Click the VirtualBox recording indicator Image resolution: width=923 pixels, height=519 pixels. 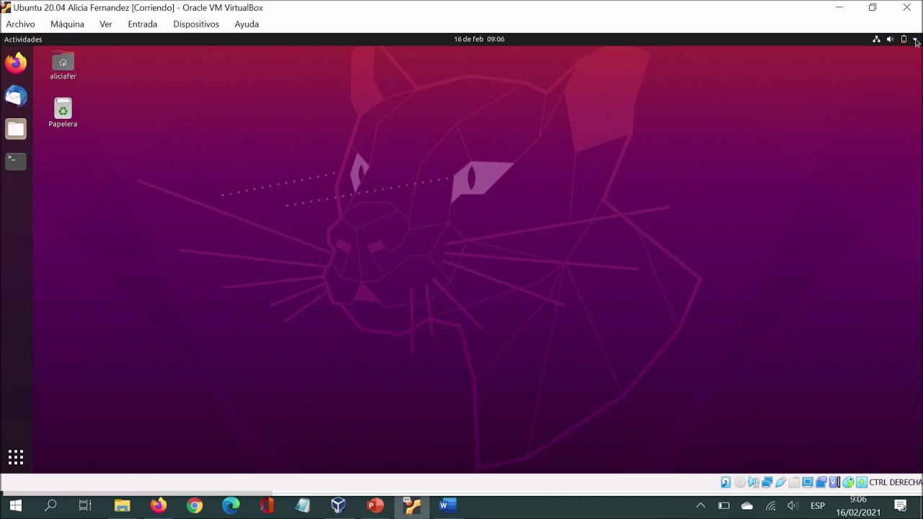(x=821, y=482)
